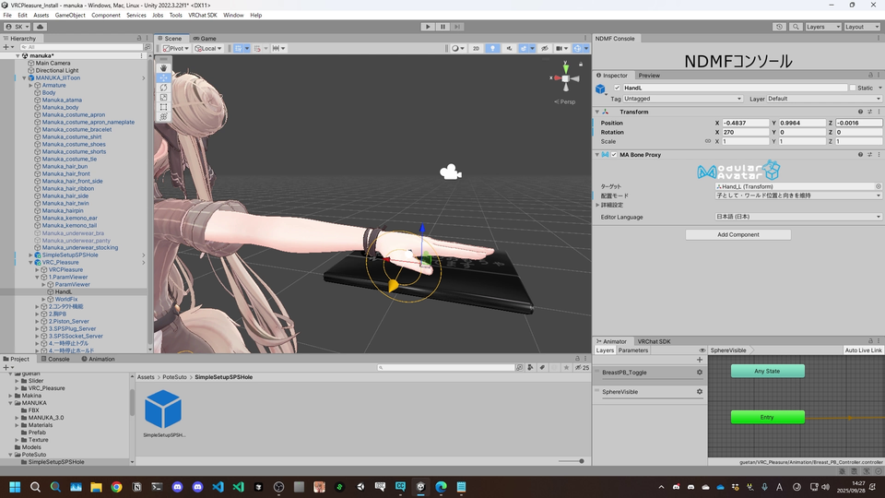This screenshot has width=885, height=498.
Task: Select the Scale tool in Scene toolbar
Action: point(163,97)
